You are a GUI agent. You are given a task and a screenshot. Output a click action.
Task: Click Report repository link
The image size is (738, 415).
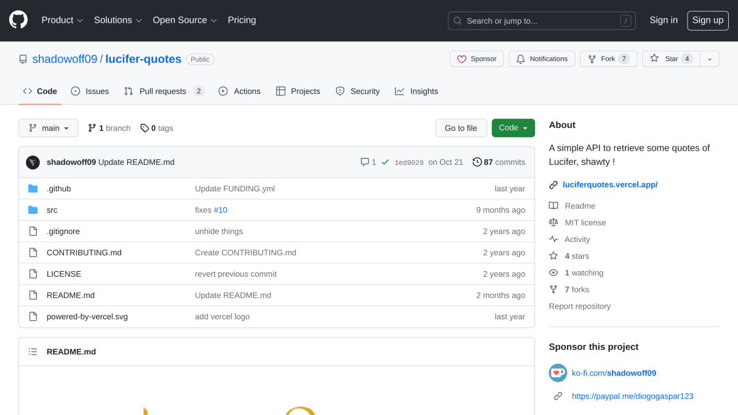580,306
